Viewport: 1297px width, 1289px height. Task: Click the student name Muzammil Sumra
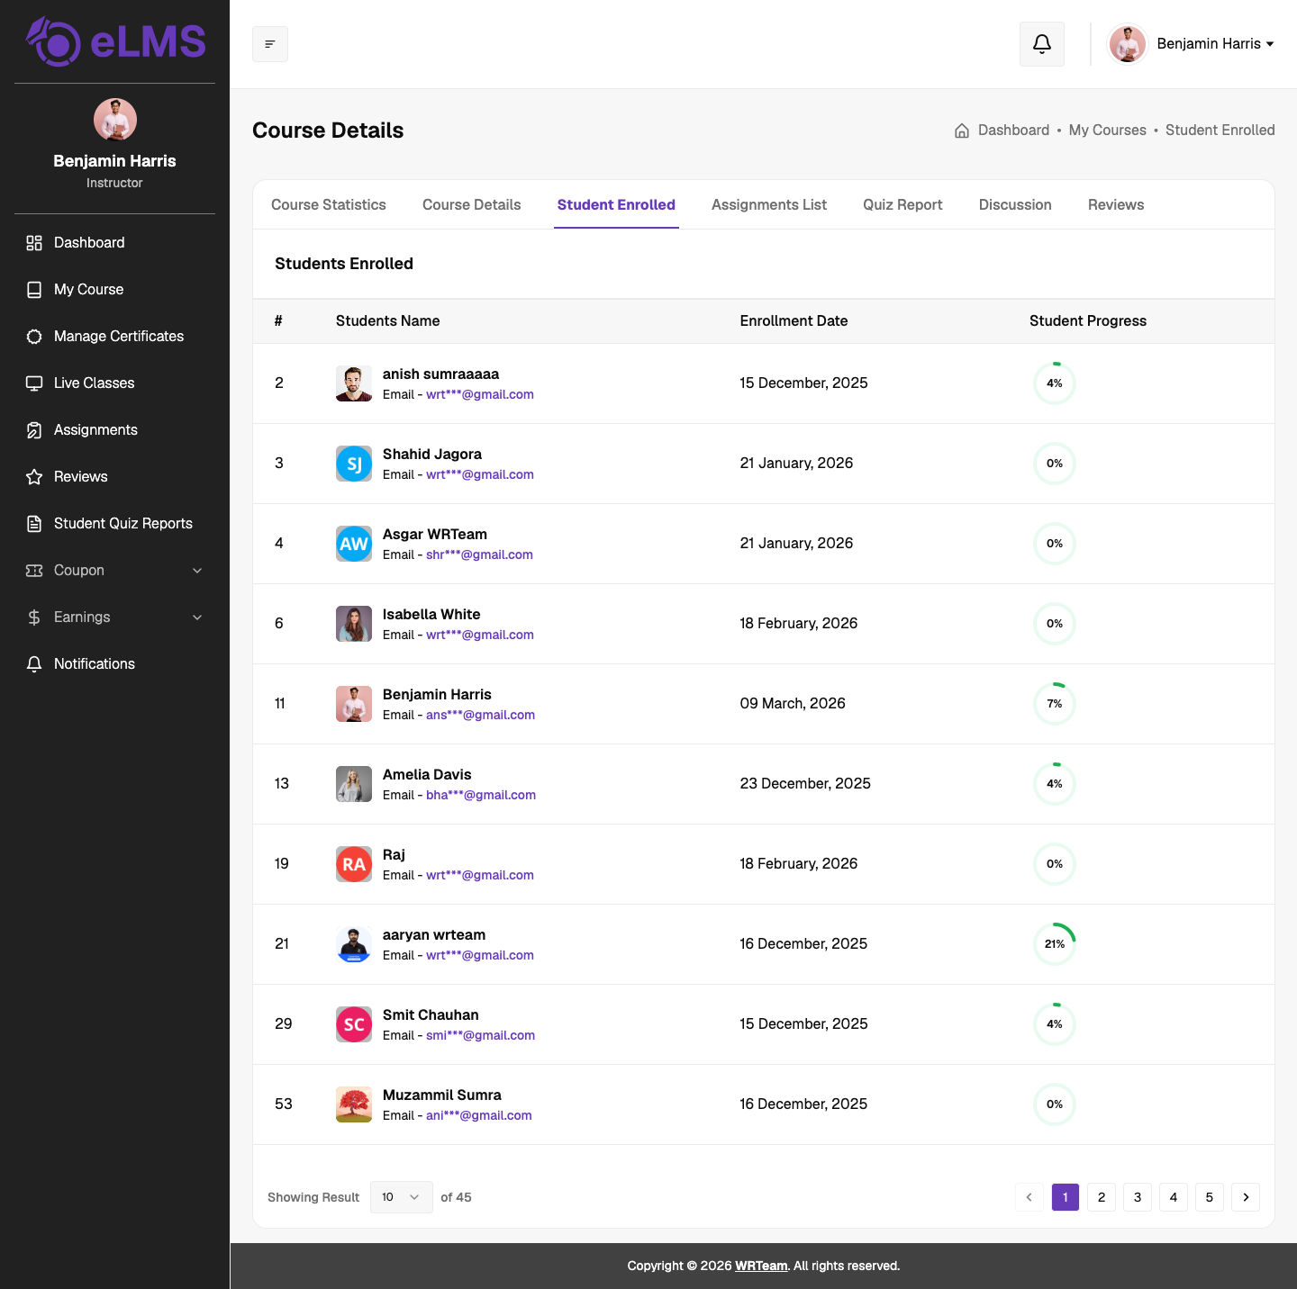(x=442, y=1095)
